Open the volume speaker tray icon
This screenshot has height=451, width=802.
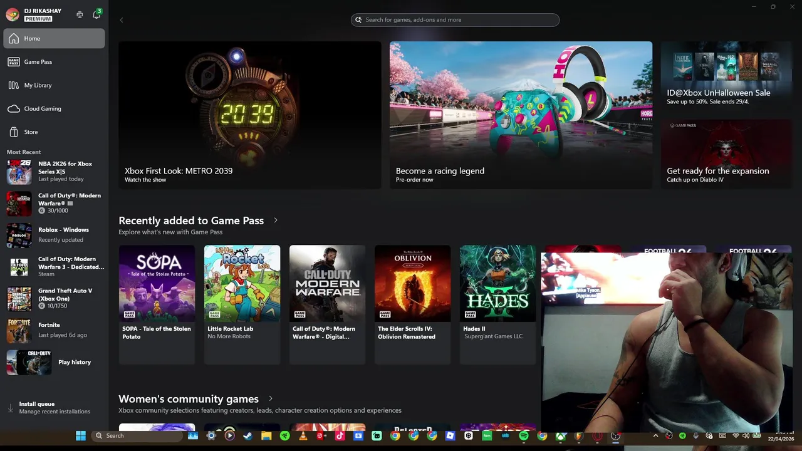pyautogui.click(x=746, y=435)
